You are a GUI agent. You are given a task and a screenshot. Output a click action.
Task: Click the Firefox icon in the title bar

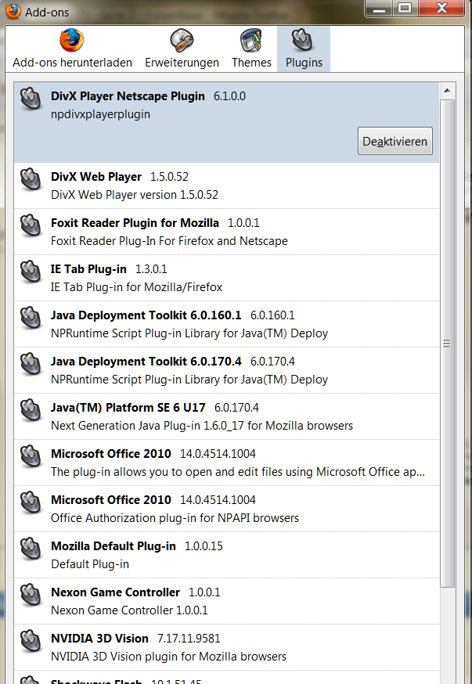[13, 11]
